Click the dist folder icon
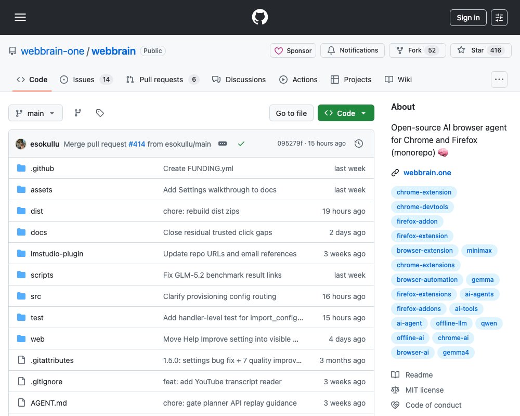The height and width of the screenshot is (416, 520). click(x=21, y=211)
